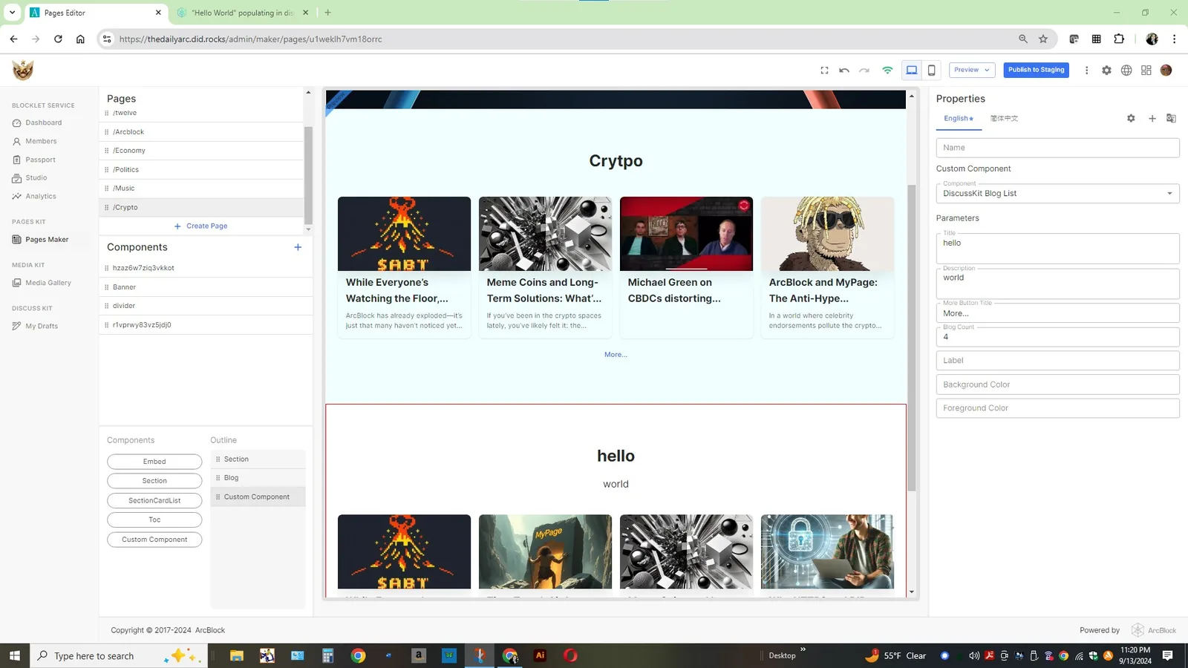The width and height of the screenshot is (1188, 668).
Task: Add a Toc component
Action: click(154, 520)
